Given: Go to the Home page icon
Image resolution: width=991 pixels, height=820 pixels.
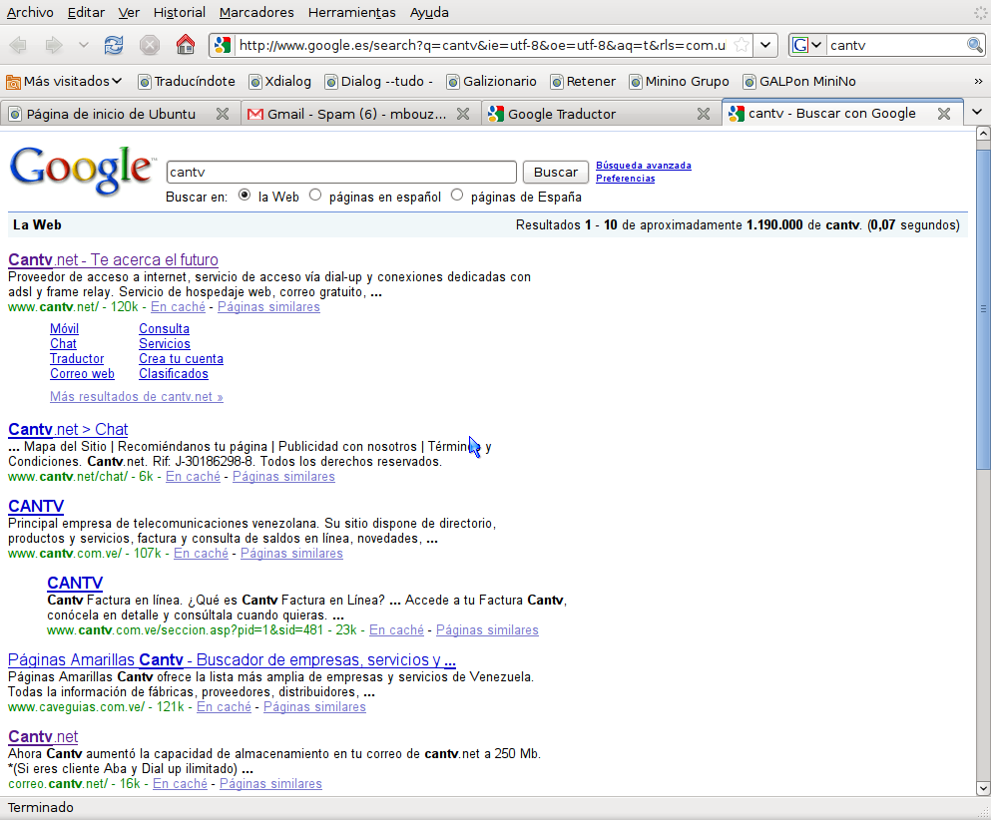Looking at the screenshot, I should click(186, 45).
